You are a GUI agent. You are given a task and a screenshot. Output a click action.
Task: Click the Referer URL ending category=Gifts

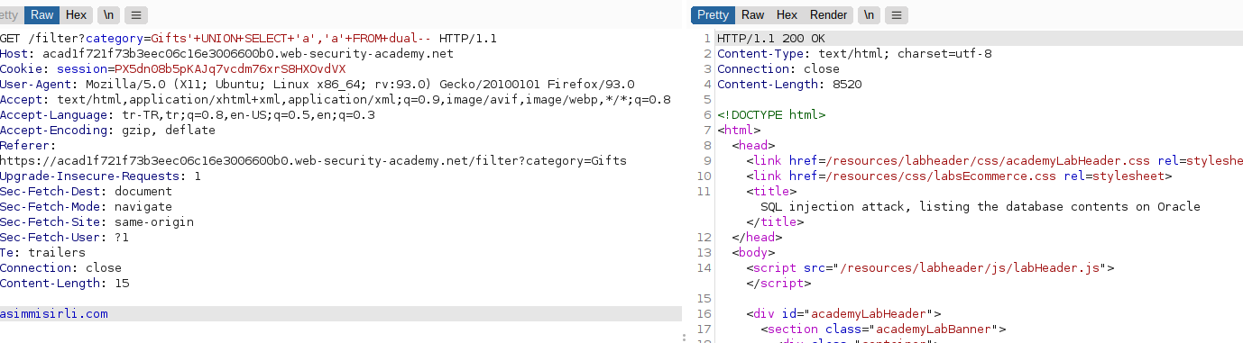pos(313,160)
